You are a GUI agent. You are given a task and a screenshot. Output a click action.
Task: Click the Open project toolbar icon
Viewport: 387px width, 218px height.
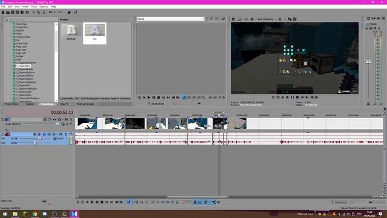tap(8, 12)
